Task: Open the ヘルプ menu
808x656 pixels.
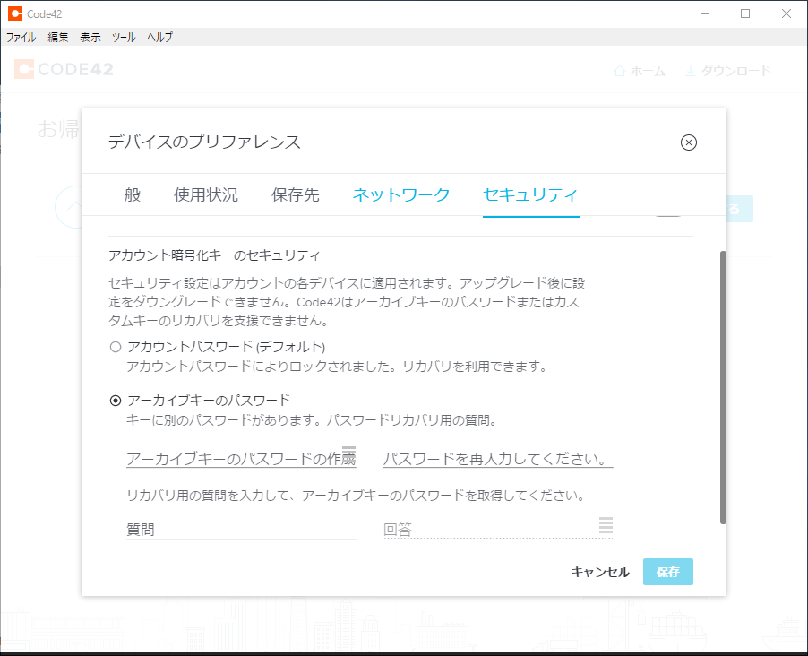Action: point(159,37)
